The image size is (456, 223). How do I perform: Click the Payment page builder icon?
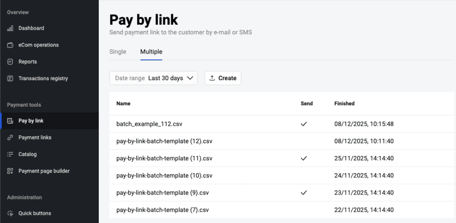tap(10, 171)
